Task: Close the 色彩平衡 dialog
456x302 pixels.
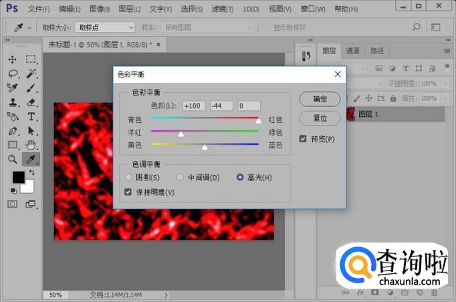Action: click(x=338, y=74)
